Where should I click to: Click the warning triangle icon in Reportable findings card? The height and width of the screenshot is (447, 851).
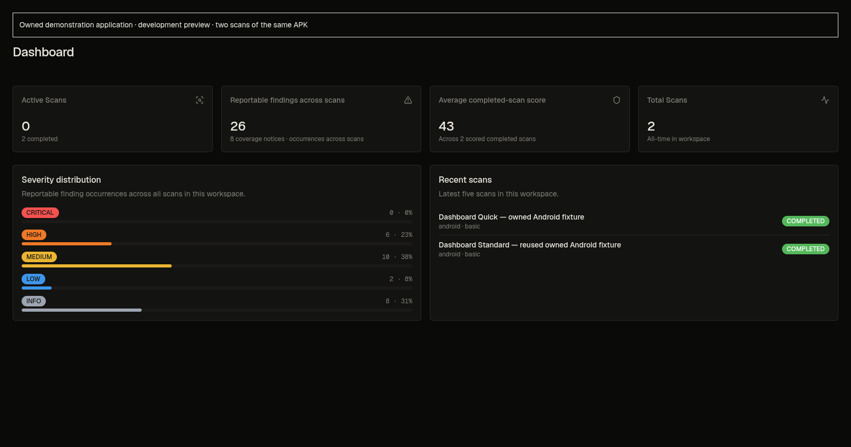tap(408, 100)
